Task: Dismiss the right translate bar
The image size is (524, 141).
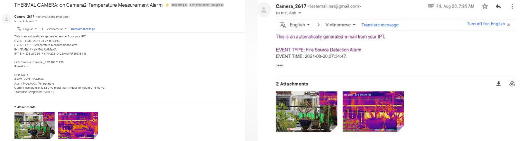Action: 509,25
